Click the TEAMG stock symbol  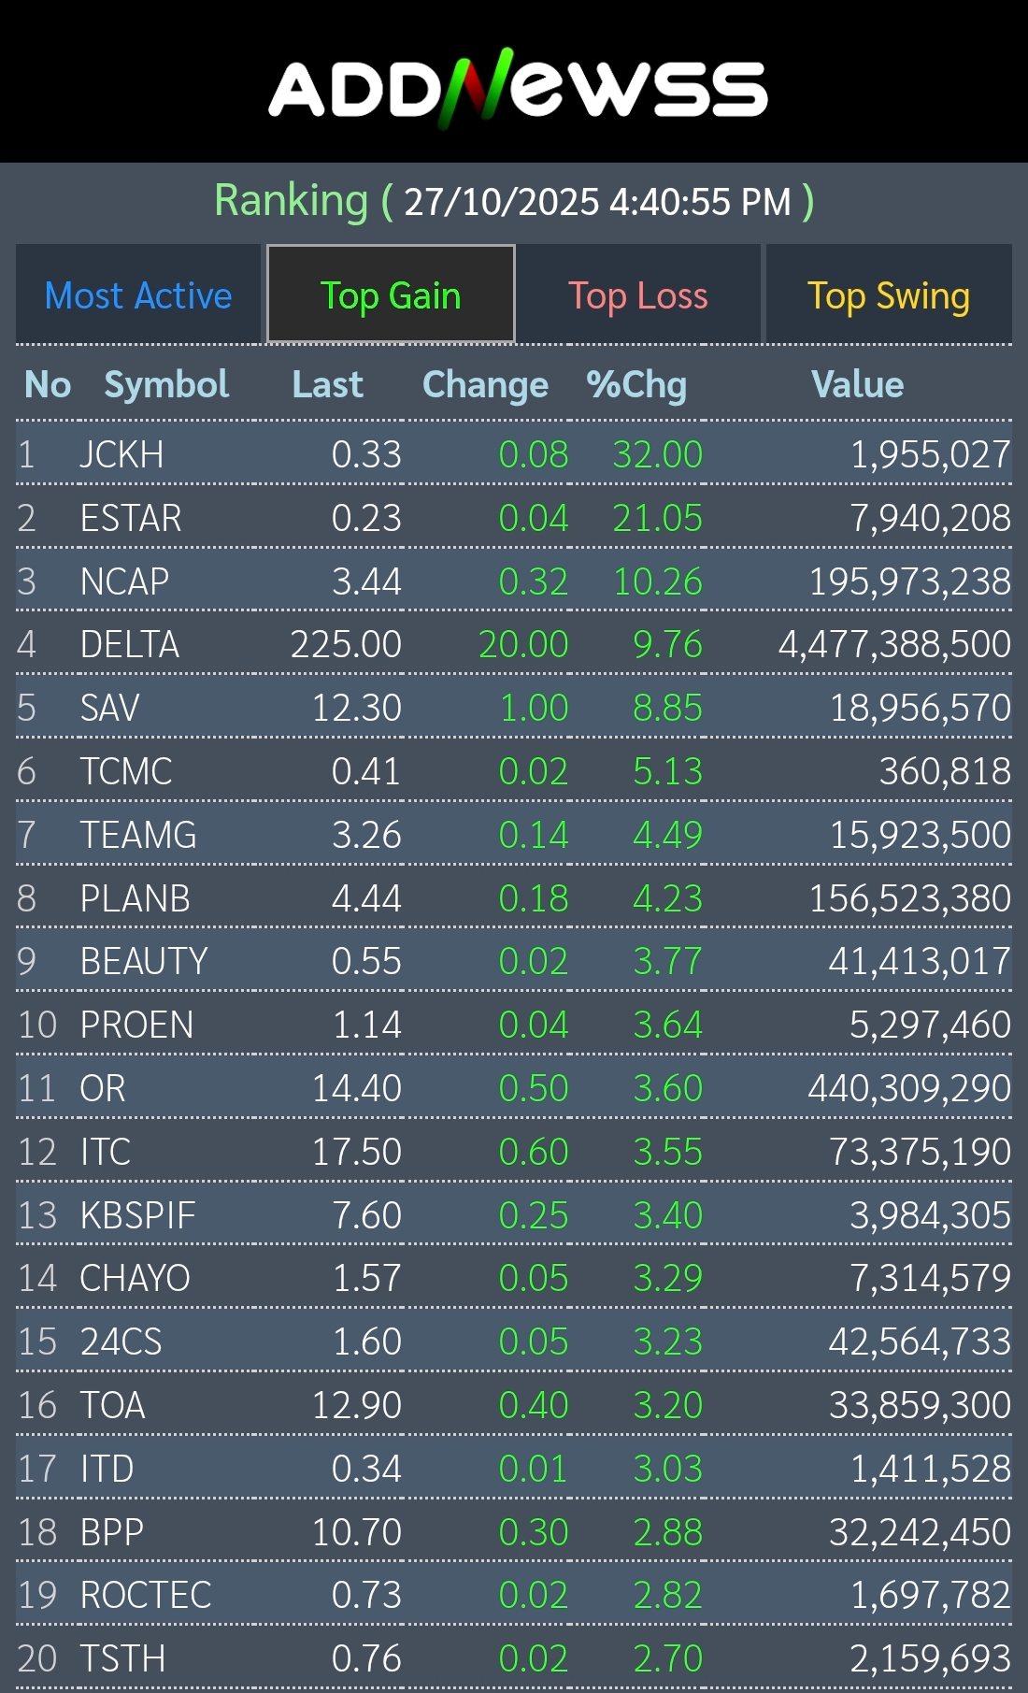coord(138,835)
